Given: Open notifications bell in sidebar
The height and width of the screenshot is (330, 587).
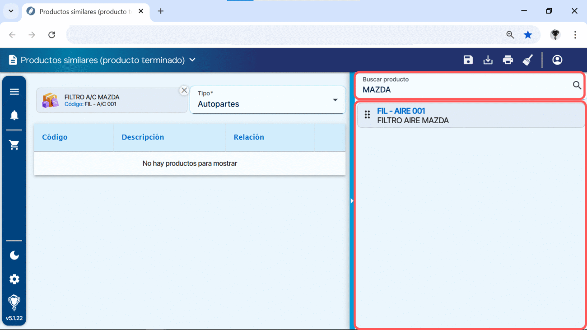Looking at the screenshot, I should 14,116.
